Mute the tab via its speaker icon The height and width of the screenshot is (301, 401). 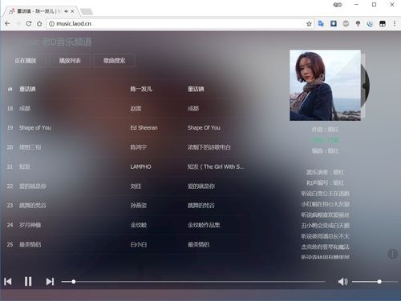point(66,11)
